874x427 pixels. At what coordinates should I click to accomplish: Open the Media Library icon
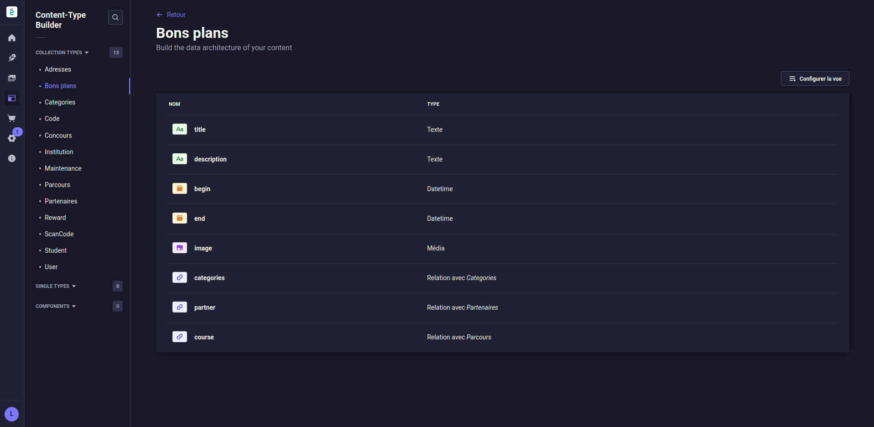(12, 78)
